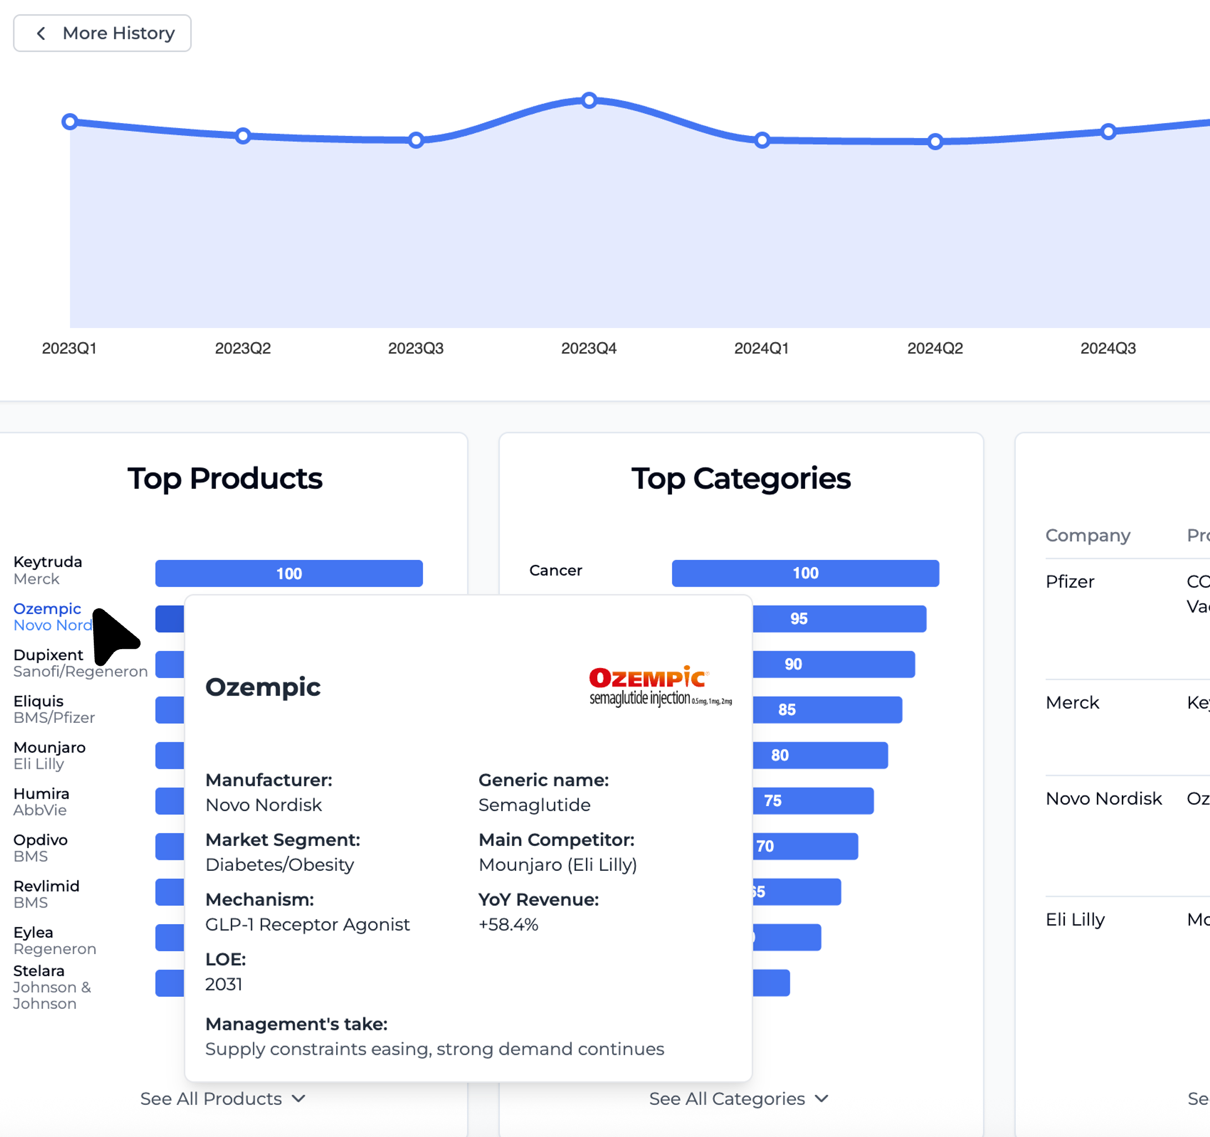This screenshot has height=1137, width=1210.
Task: Click the Cancer category label
Action: pos(556,570)
